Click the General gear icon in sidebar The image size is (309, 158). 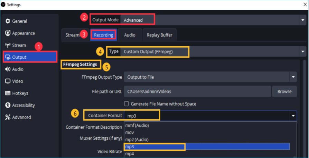8,21
